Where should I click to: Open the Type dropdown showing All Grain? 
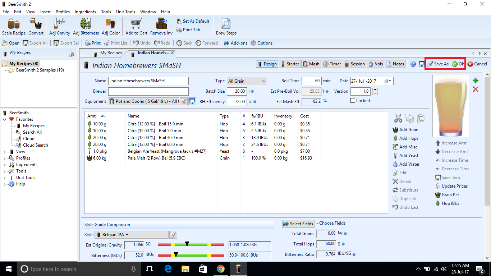point(247,81)
